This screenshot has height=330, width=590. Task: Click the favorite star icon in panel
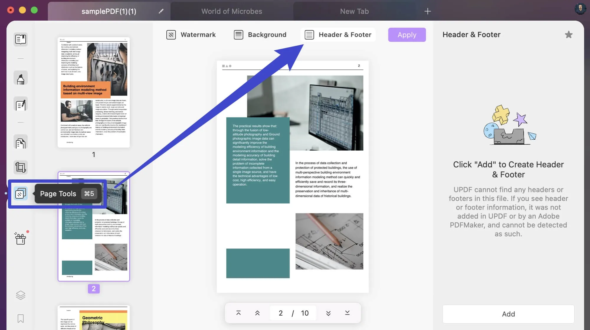tap(569, 34)
